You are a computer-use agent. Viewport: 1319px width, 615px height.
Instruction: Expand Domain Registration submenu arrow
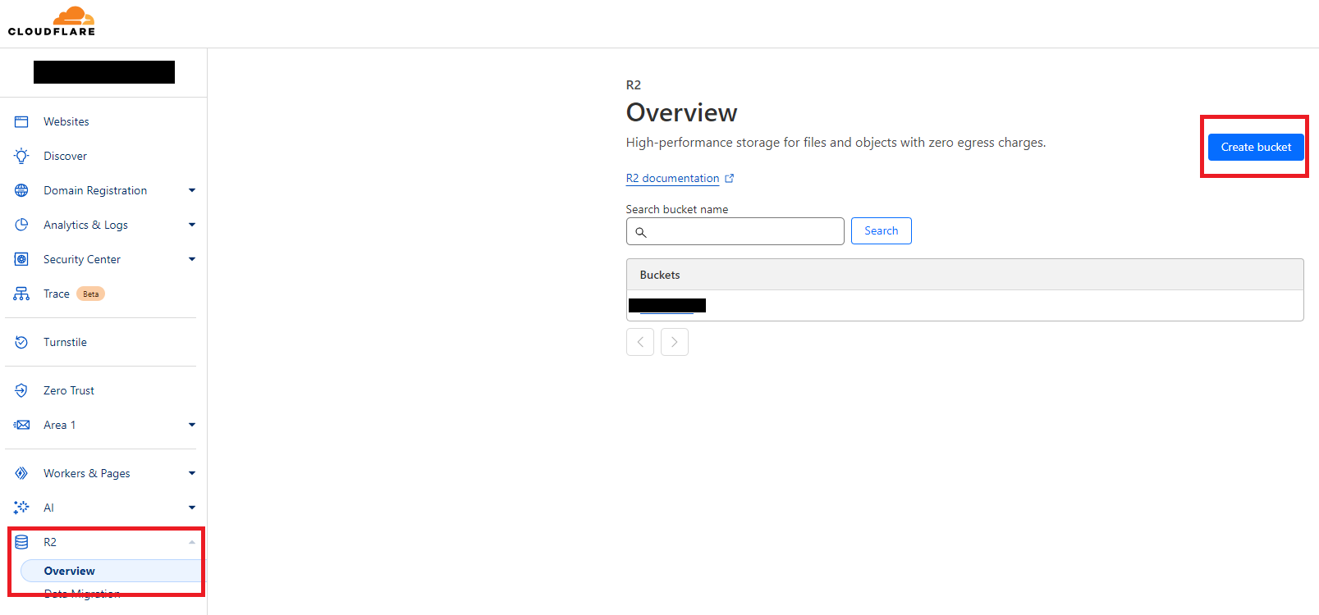pyautogui.click(x=192, y=190)
